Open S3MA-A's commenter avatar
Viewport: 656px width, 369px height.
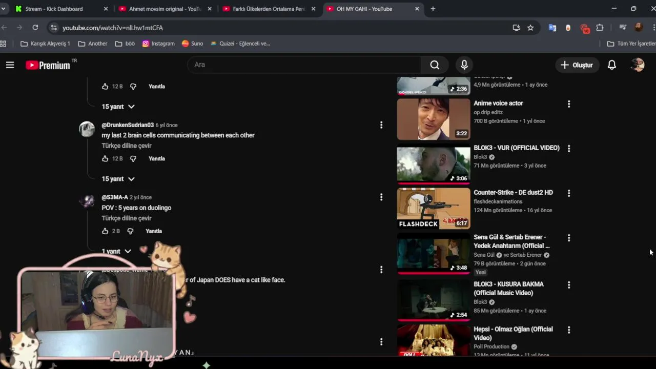(x=87, y=201)
